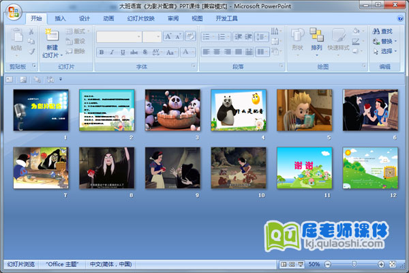Viewport: 409px width, 273px height.
Task: Click the character spacing AV icon
Action: pos(156,52)
